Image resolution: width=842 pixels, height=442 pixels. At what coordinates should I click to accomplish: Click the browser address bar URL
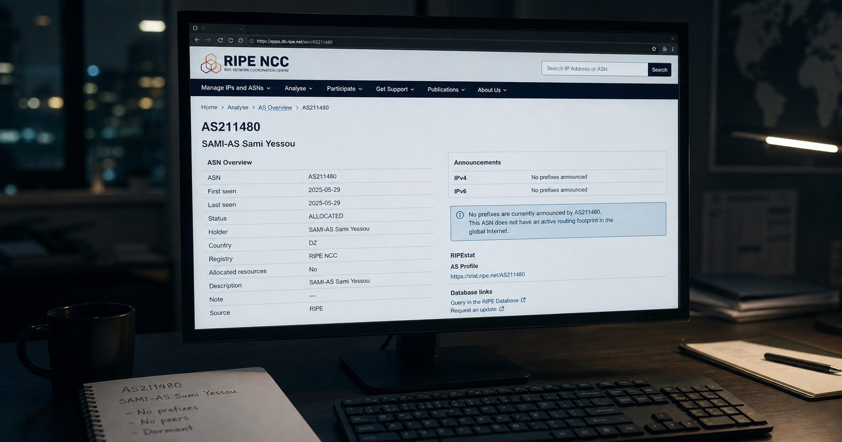tap(294, 42)
